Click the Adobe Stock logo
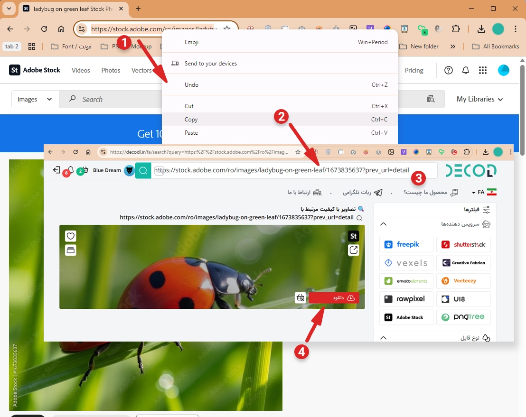This screenshot has width=526, height=417. coord(35,70)
